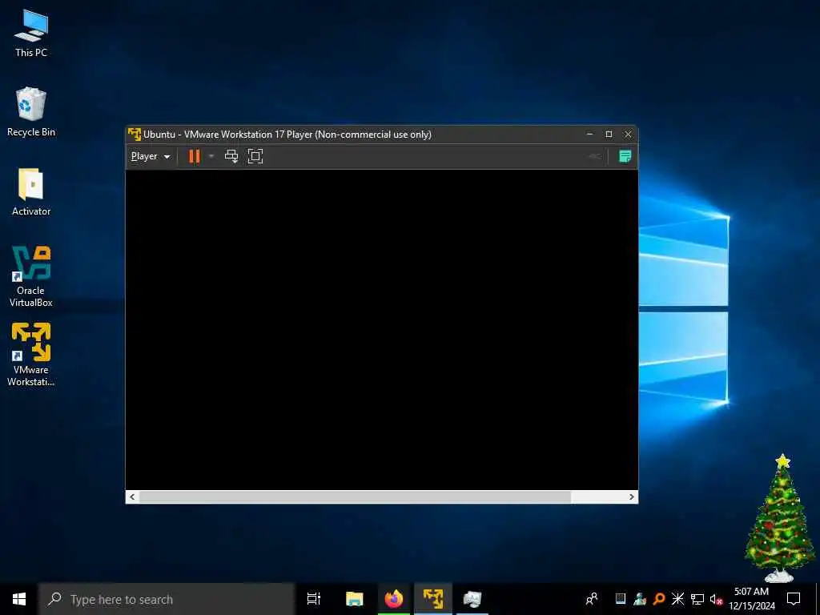Pause the Ubuntu virtual machine
This screenshot has width=820, height=615.
click(x=194, y=156)
